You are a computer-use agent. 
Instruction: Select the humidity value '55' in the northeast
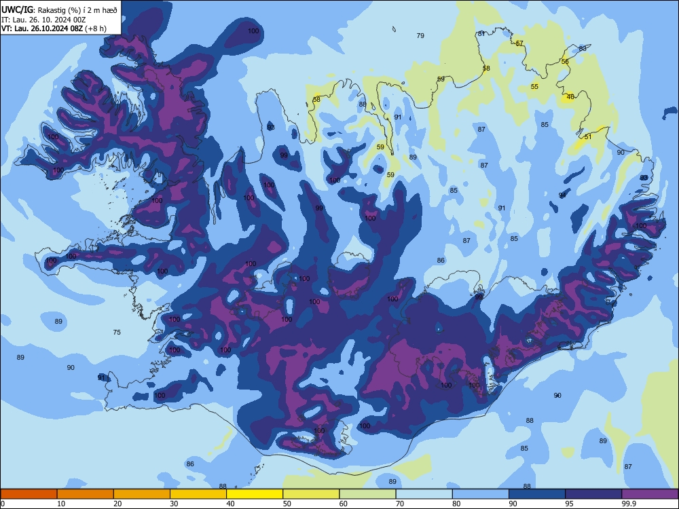[535, 87]
